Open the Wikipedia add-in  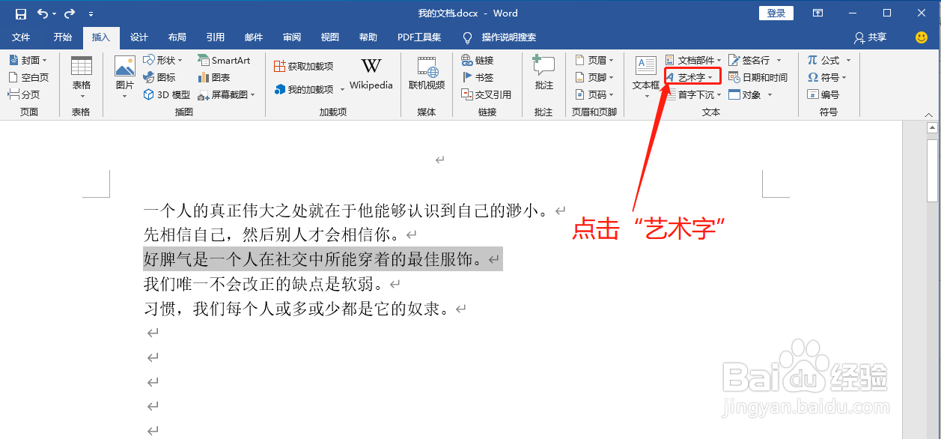point(371,73)
